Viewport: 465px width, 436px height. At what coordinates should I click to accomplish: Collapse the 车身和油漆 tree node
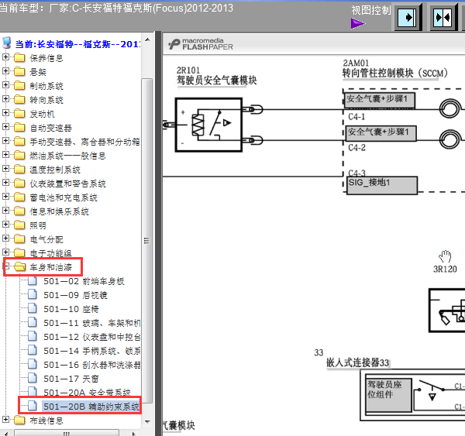[5, 266]
